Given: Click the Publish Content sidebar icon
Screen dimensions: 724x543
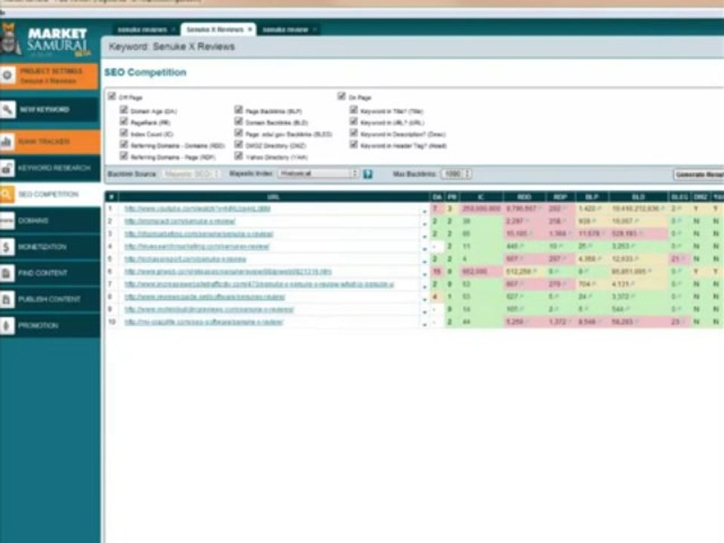Looking at the screenshot, I should (7, 299).
